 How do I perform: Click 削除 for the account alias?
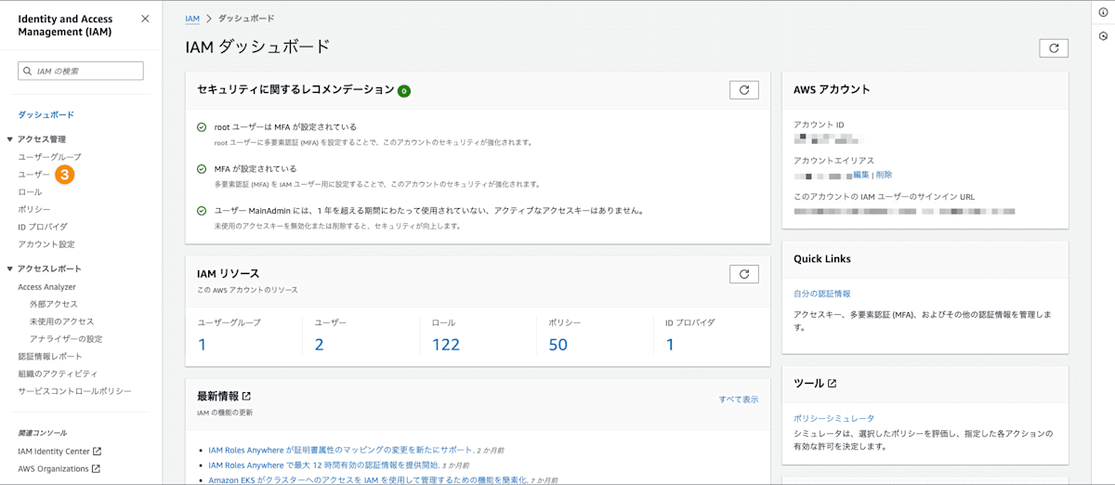pos(884,175)
